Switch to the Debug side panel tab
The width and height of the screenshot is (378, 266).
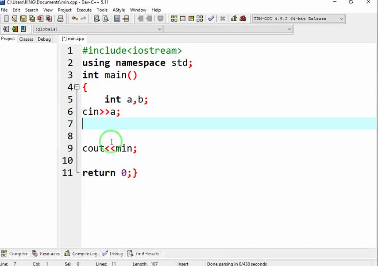click(44, 39)
